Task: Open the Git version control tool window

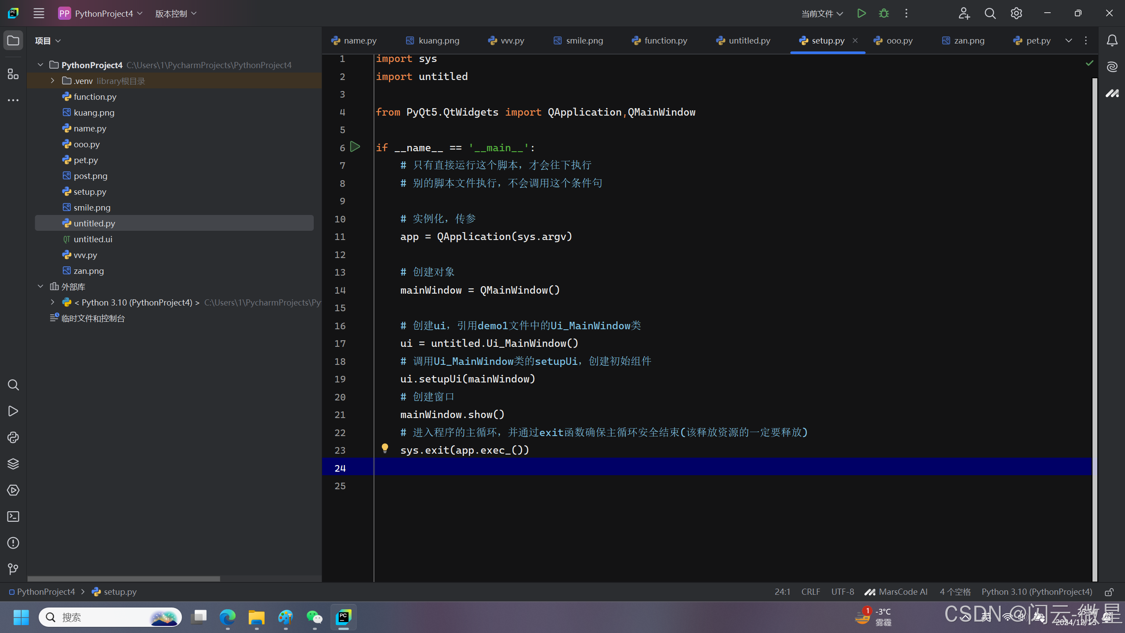Action: click(13, 569)
